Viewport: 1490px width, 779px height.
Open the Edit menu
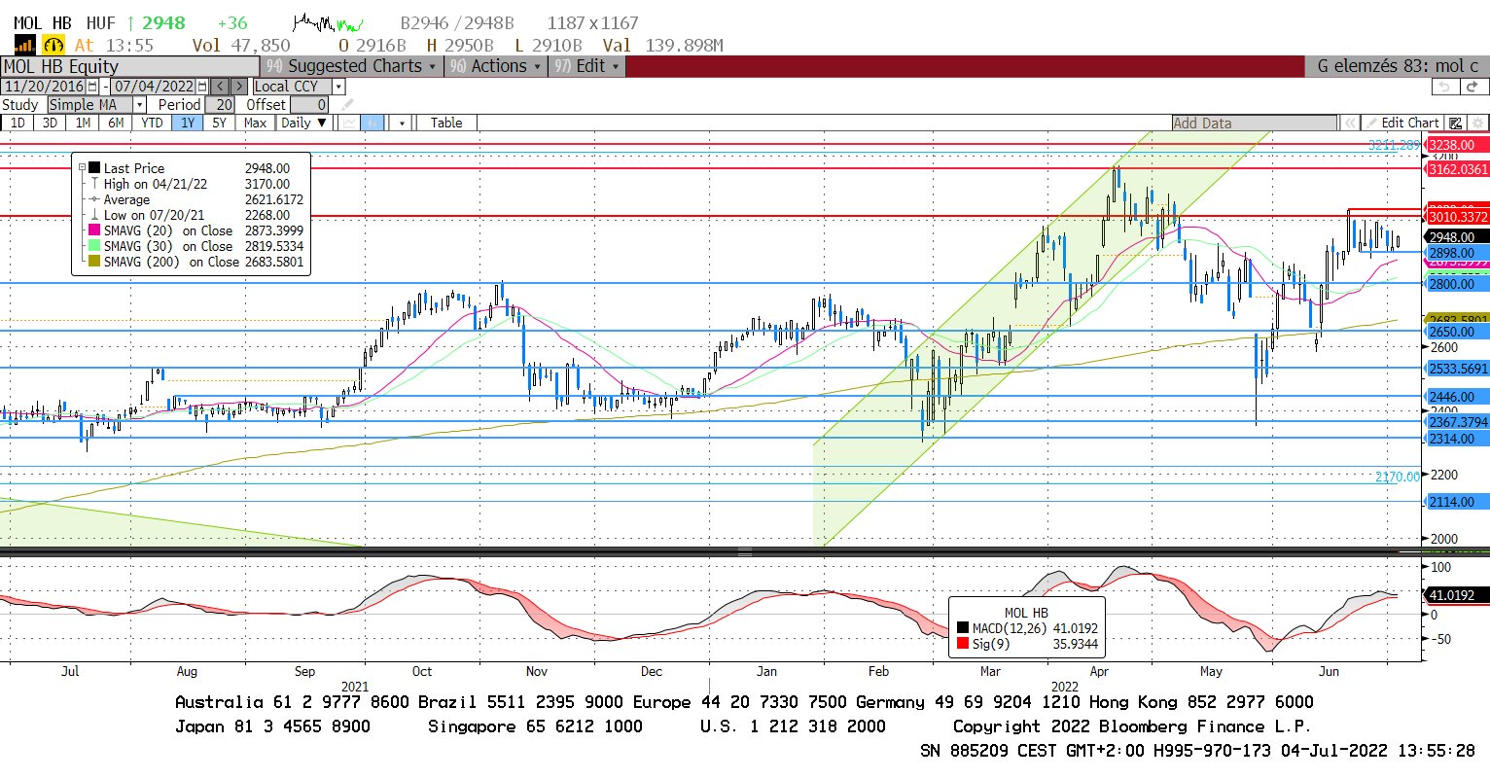pos(586,66)
